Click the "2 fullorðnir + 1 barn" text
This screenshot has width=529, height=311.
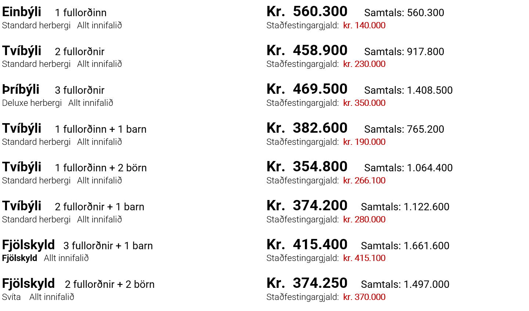(100, 207)
